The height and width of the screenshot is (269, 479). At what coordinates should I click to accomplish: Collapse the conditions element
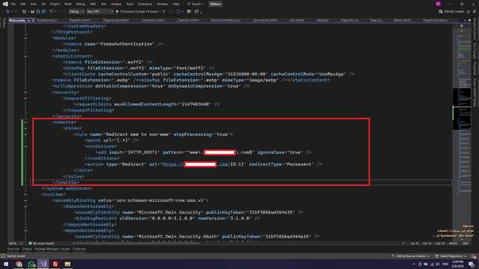(x=25, y=146)
